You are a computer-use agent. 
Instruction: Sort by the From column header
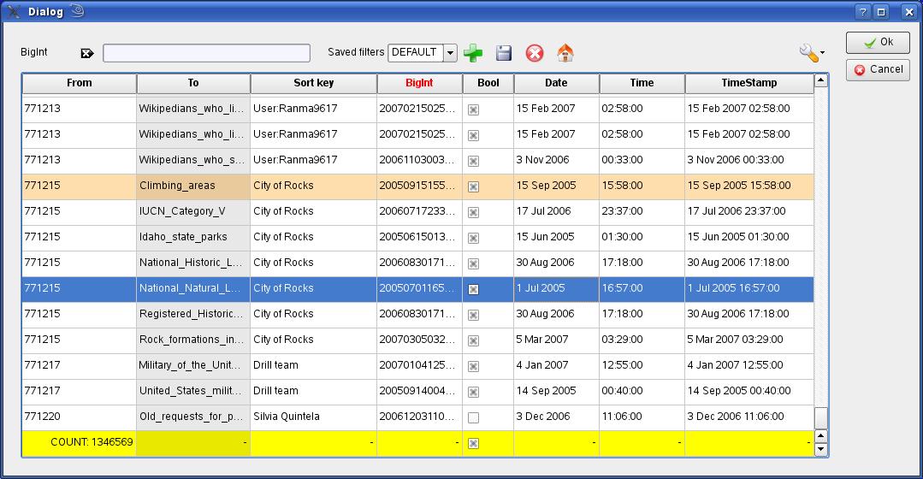pyautogui.click(x=80, y=83)
